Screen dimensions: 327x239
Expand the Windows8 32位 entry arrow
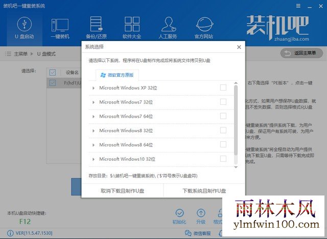coord(94,131)
